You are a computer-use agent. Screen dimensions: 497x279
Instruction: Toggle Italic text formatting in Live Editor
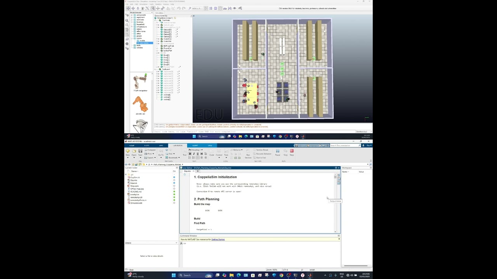[194, 154]
